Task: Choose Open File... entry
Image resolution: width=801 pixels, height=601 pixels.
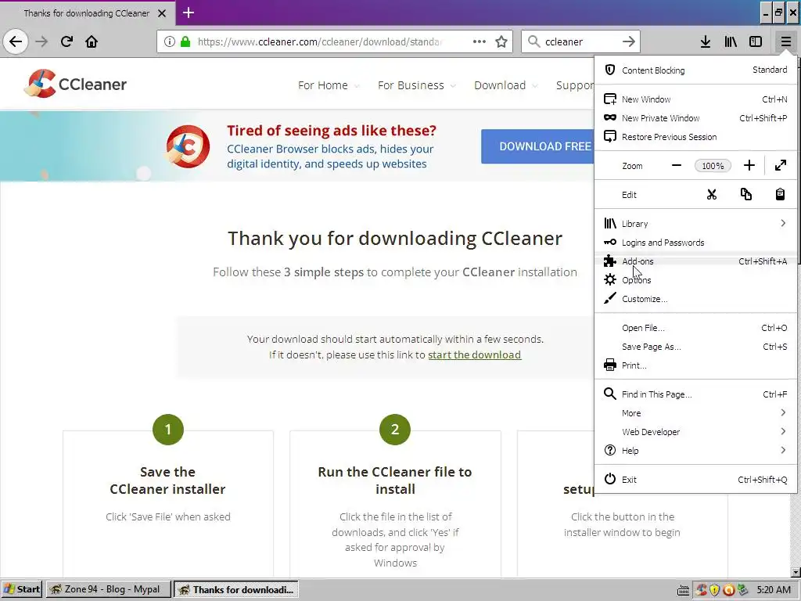Action: click(x=695, y=328)
